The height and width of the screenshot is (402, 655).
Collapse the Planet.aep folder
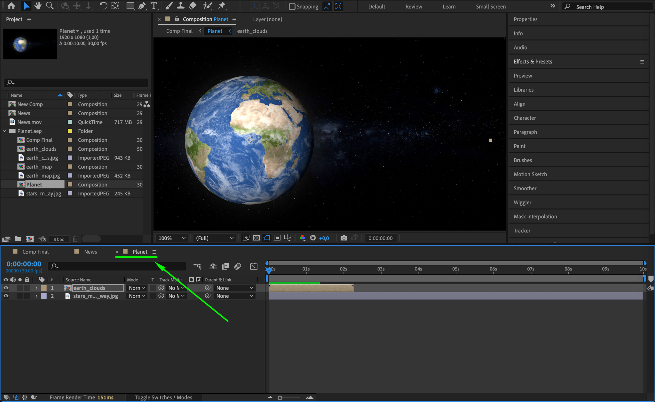tap(4, 131)
